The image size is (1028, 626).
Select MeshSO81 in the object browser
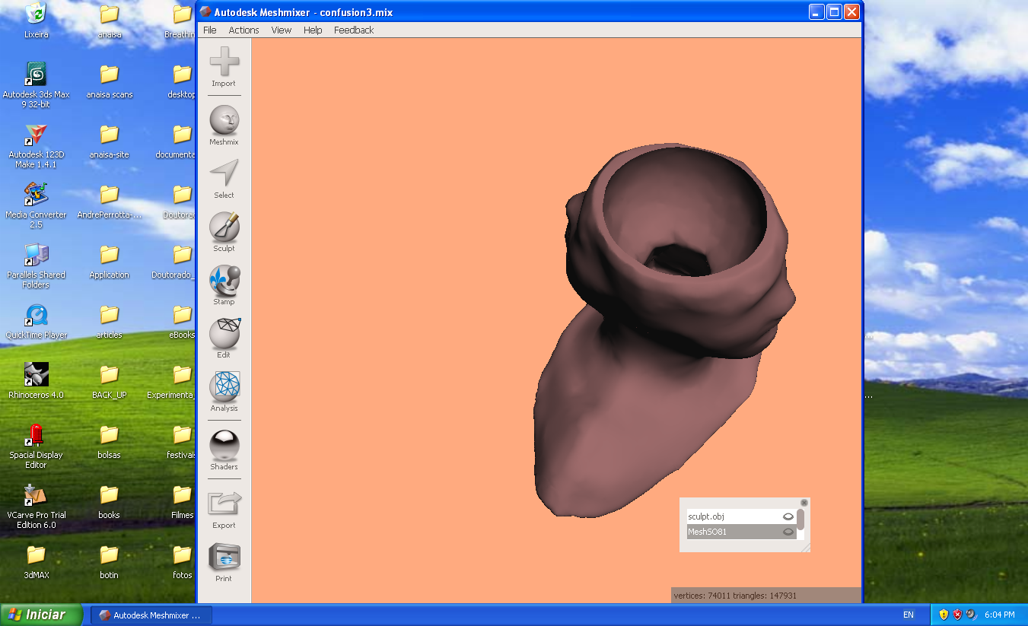point(741,532)
